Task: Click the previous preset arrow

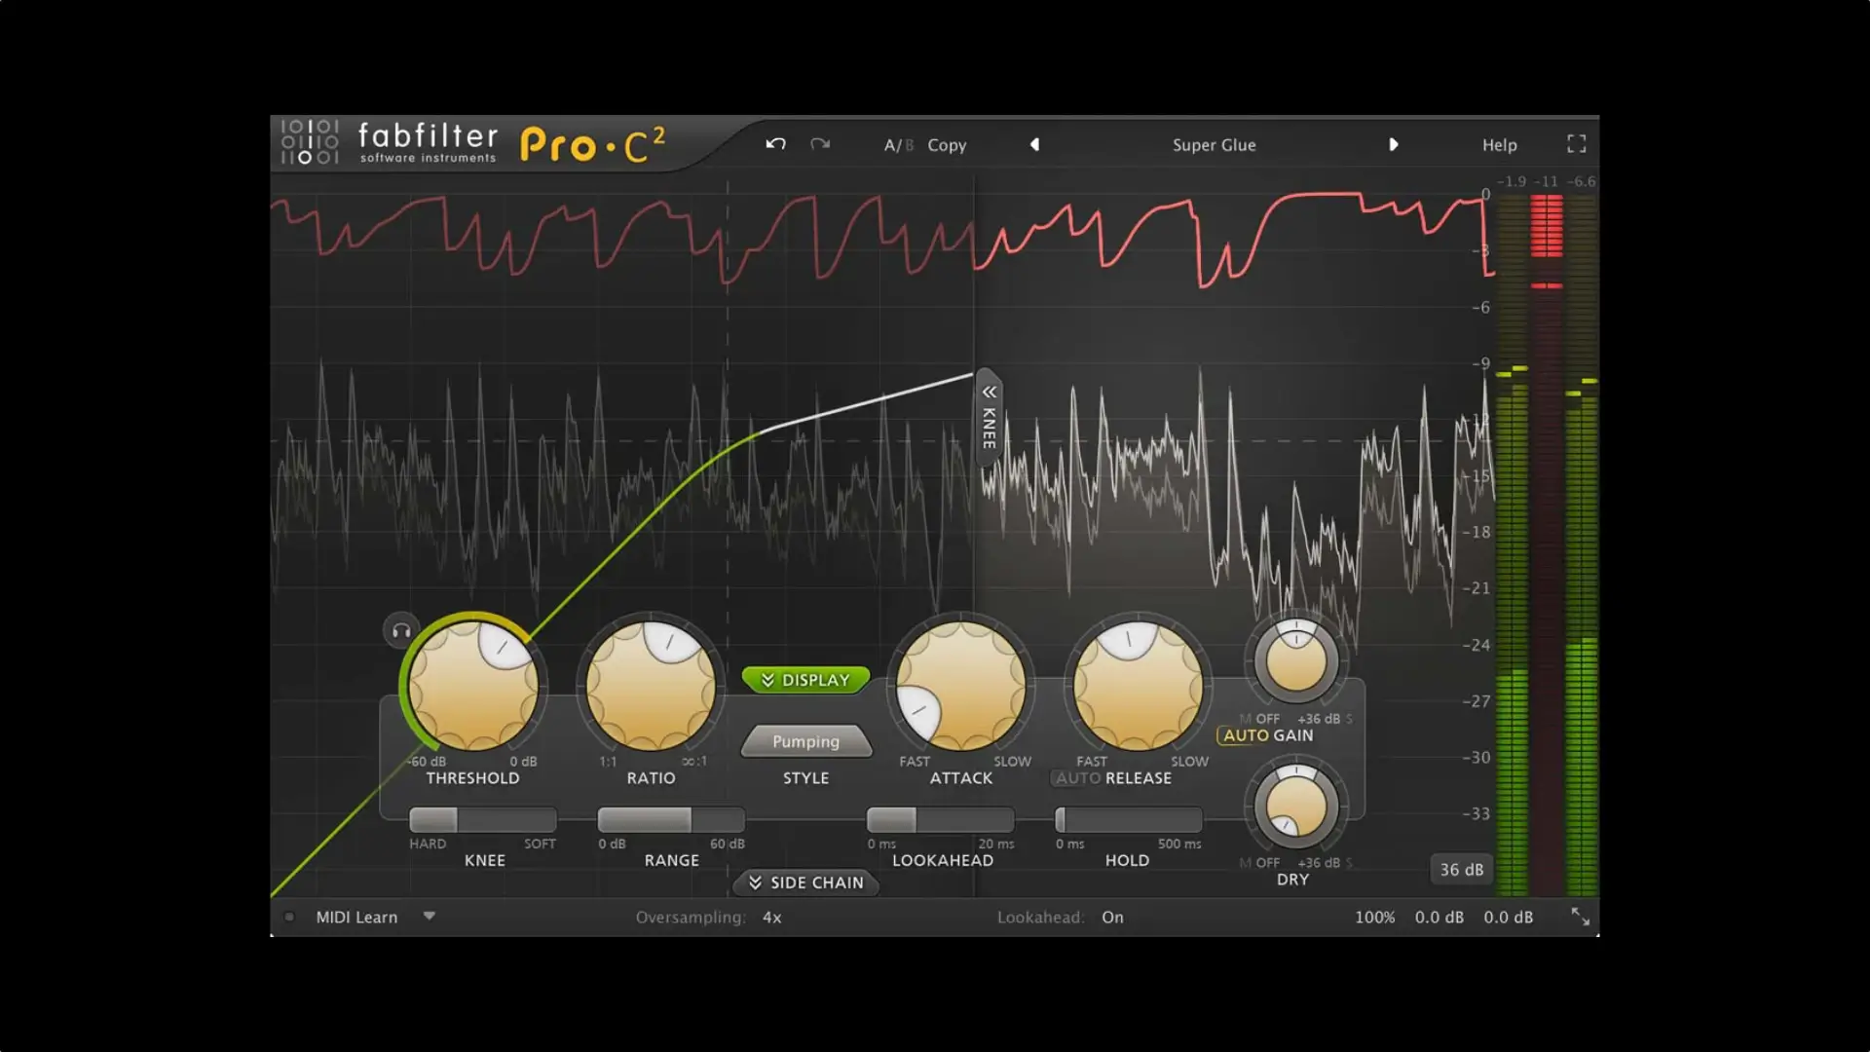Action: click(1034, 143)
